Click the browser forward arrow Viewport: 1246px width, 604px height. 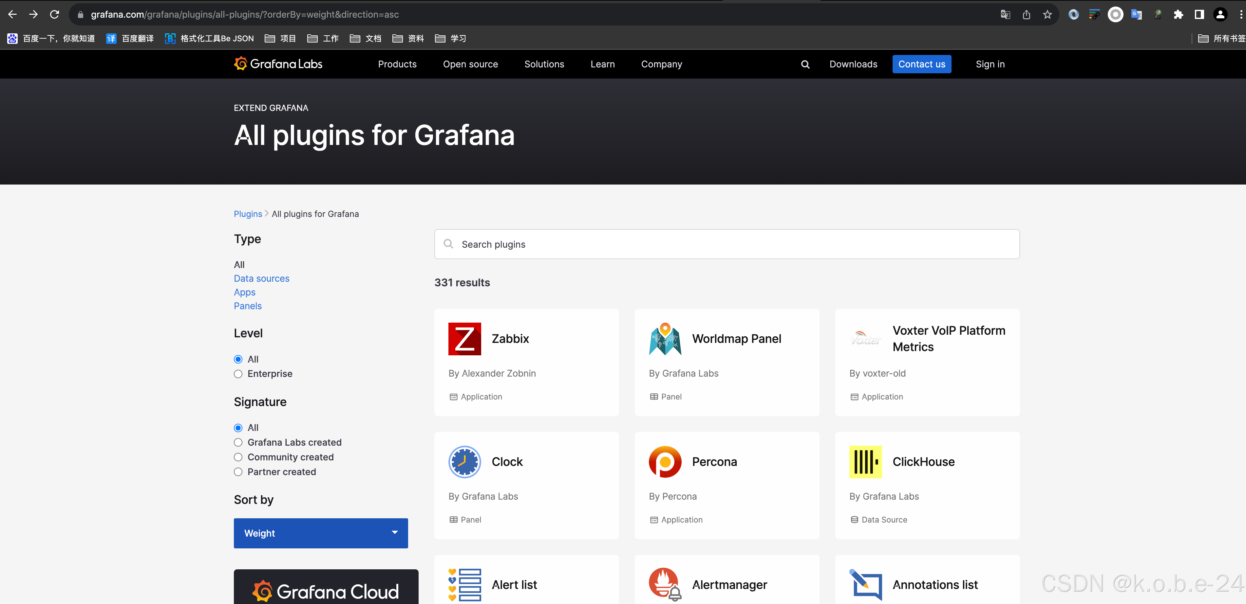(33, 14)
